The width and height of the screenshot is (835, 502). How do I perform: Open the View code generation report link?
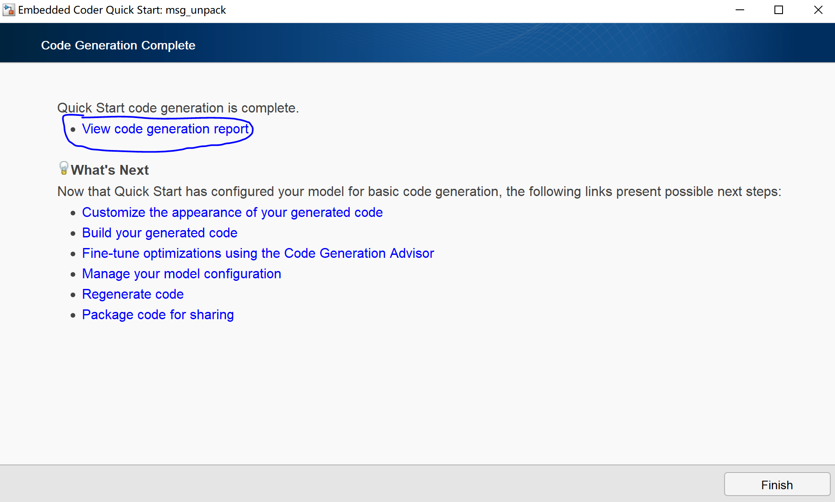click(165, 129)
